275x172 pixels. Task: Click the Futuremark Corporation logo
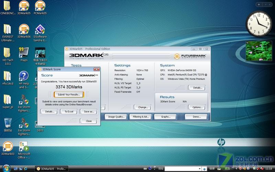click(x=190, y=56)
